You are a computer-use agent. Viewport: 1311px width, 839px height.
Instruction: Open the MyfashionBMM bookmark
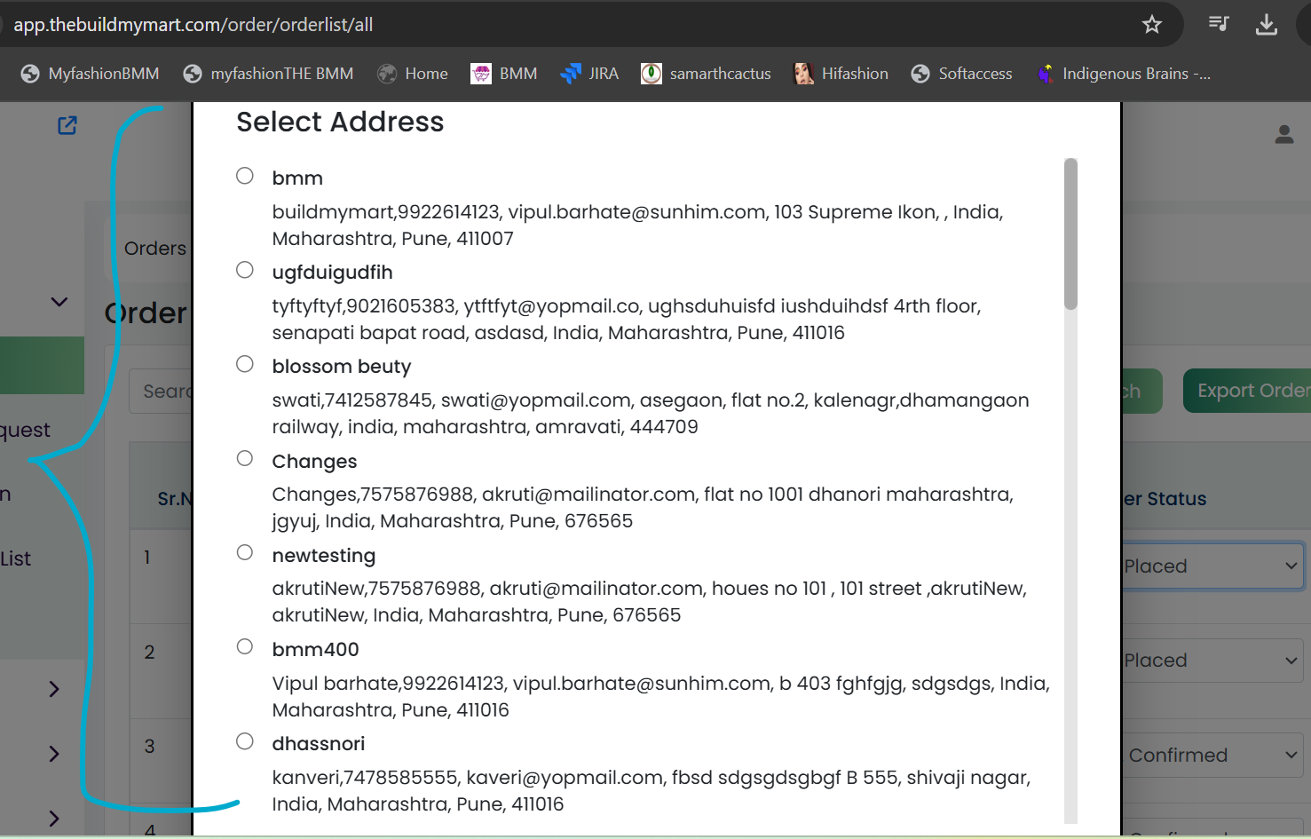(x=91, y=74)
